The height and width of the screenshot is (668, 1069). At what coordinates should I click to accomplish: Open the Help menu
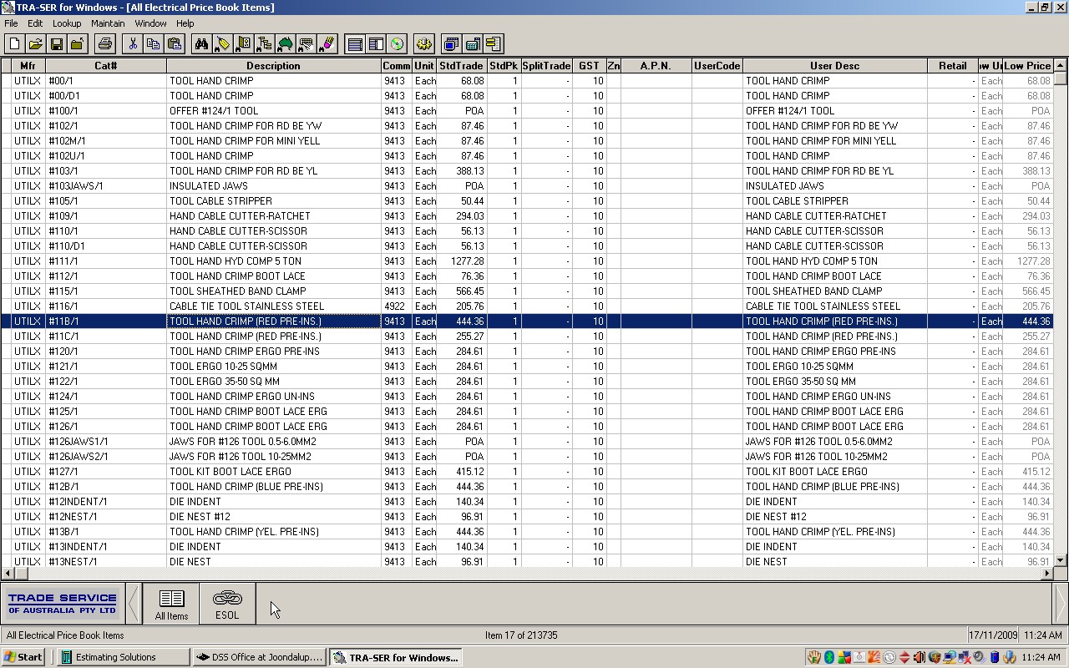[x=185, y=23]
